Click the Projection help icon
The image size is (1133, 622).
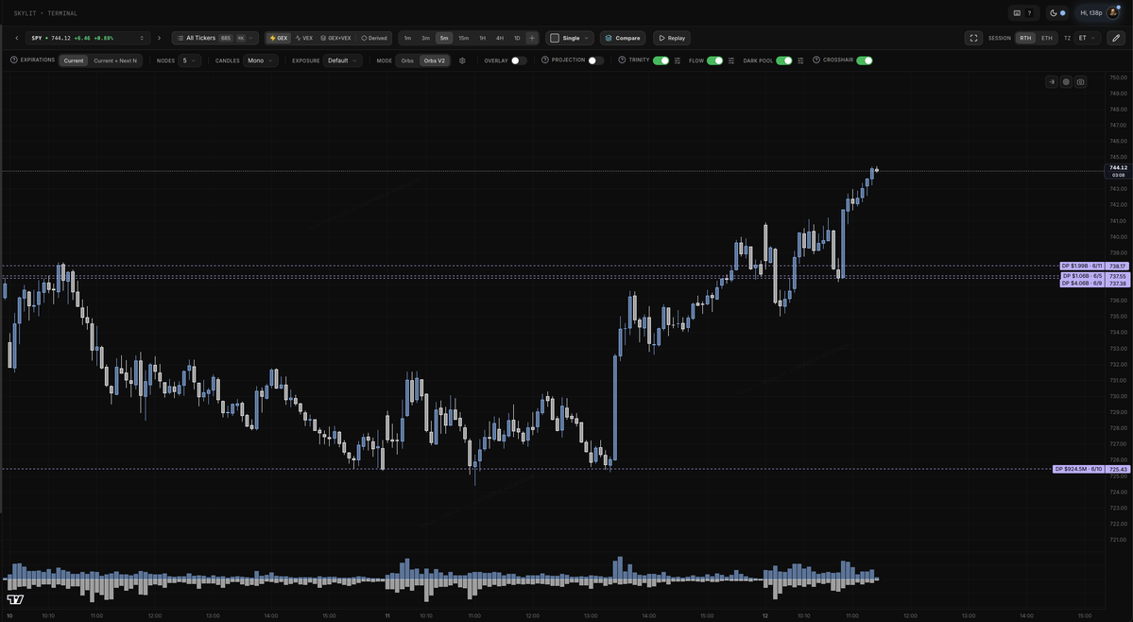point(545,60)
